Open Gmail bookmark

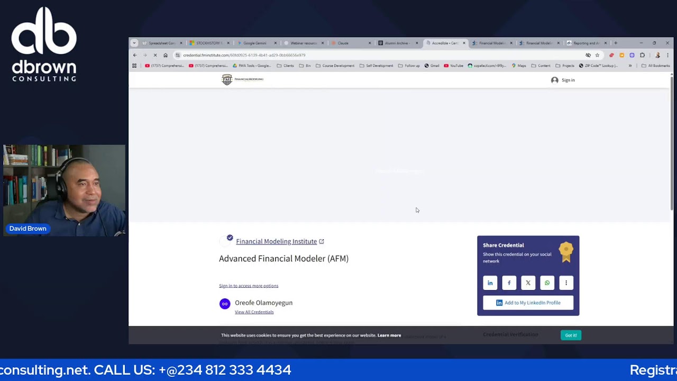point(432,66)
